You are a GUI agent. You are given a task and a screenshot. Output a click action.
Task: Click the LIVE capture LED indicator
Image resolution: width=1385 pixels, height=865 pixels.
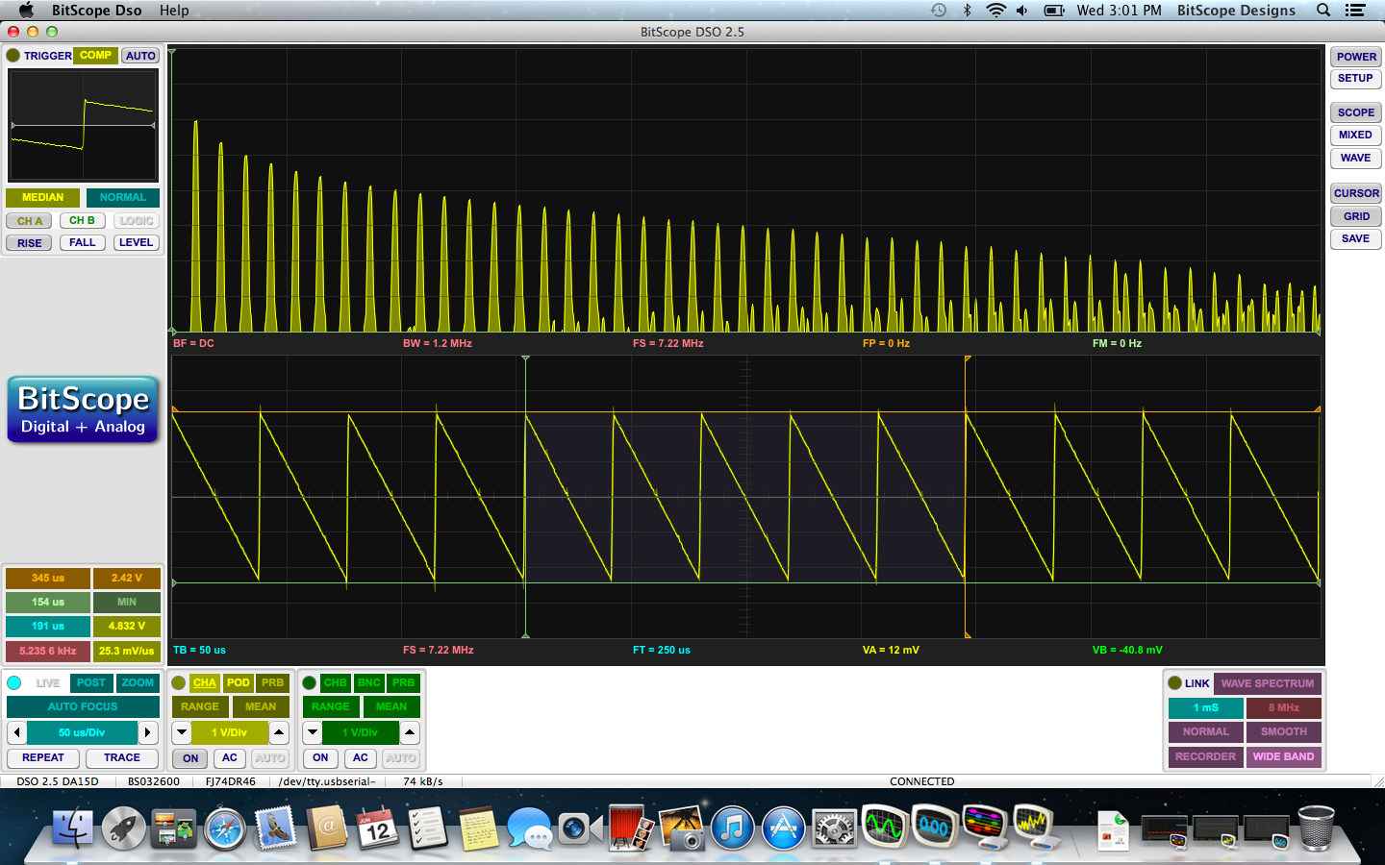pyautogui.click(x=14, y=682)
